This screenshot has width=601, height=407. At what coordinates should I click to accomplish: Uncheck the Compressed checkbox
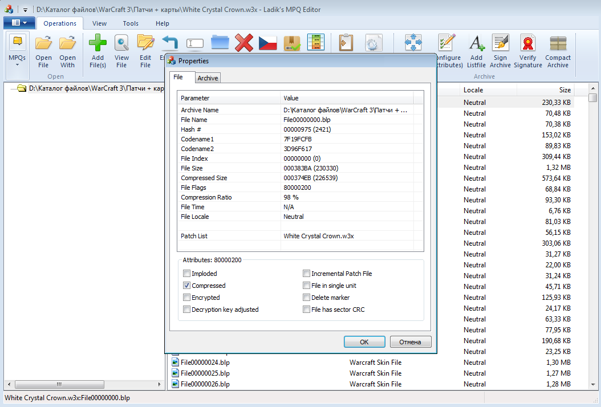point(186,286)
